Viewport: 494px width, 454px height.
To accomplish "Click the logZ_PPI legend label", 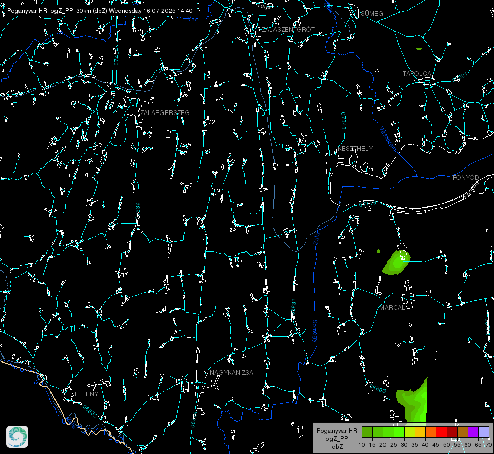I will click(337, 438).
